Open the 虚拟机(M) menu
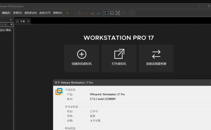 coord(31,13)
